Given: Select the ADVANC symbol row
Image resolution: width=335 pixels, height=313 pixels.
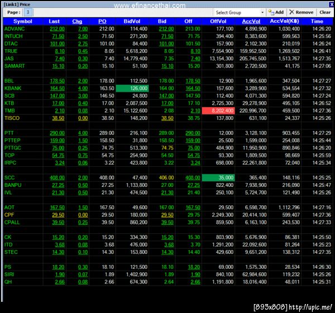Looking at the screenshot, I should [168, 29].
